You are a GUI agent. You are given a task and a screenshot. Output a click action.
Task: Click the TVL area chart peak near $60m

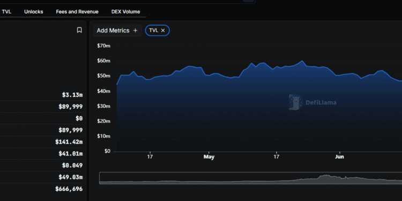pos(302,61)
